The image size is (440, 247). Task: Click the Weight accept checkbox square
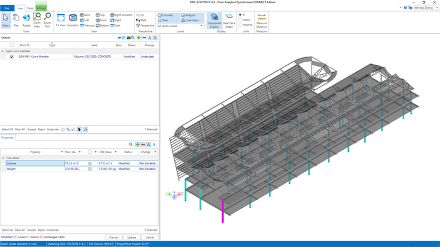point(90,169)
